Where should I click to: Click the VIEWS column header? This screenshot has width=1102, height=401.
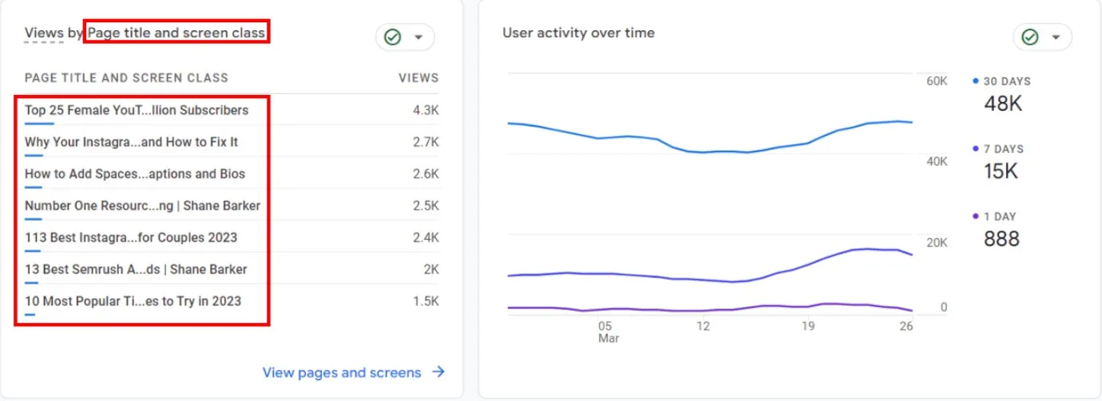(419, 78)
